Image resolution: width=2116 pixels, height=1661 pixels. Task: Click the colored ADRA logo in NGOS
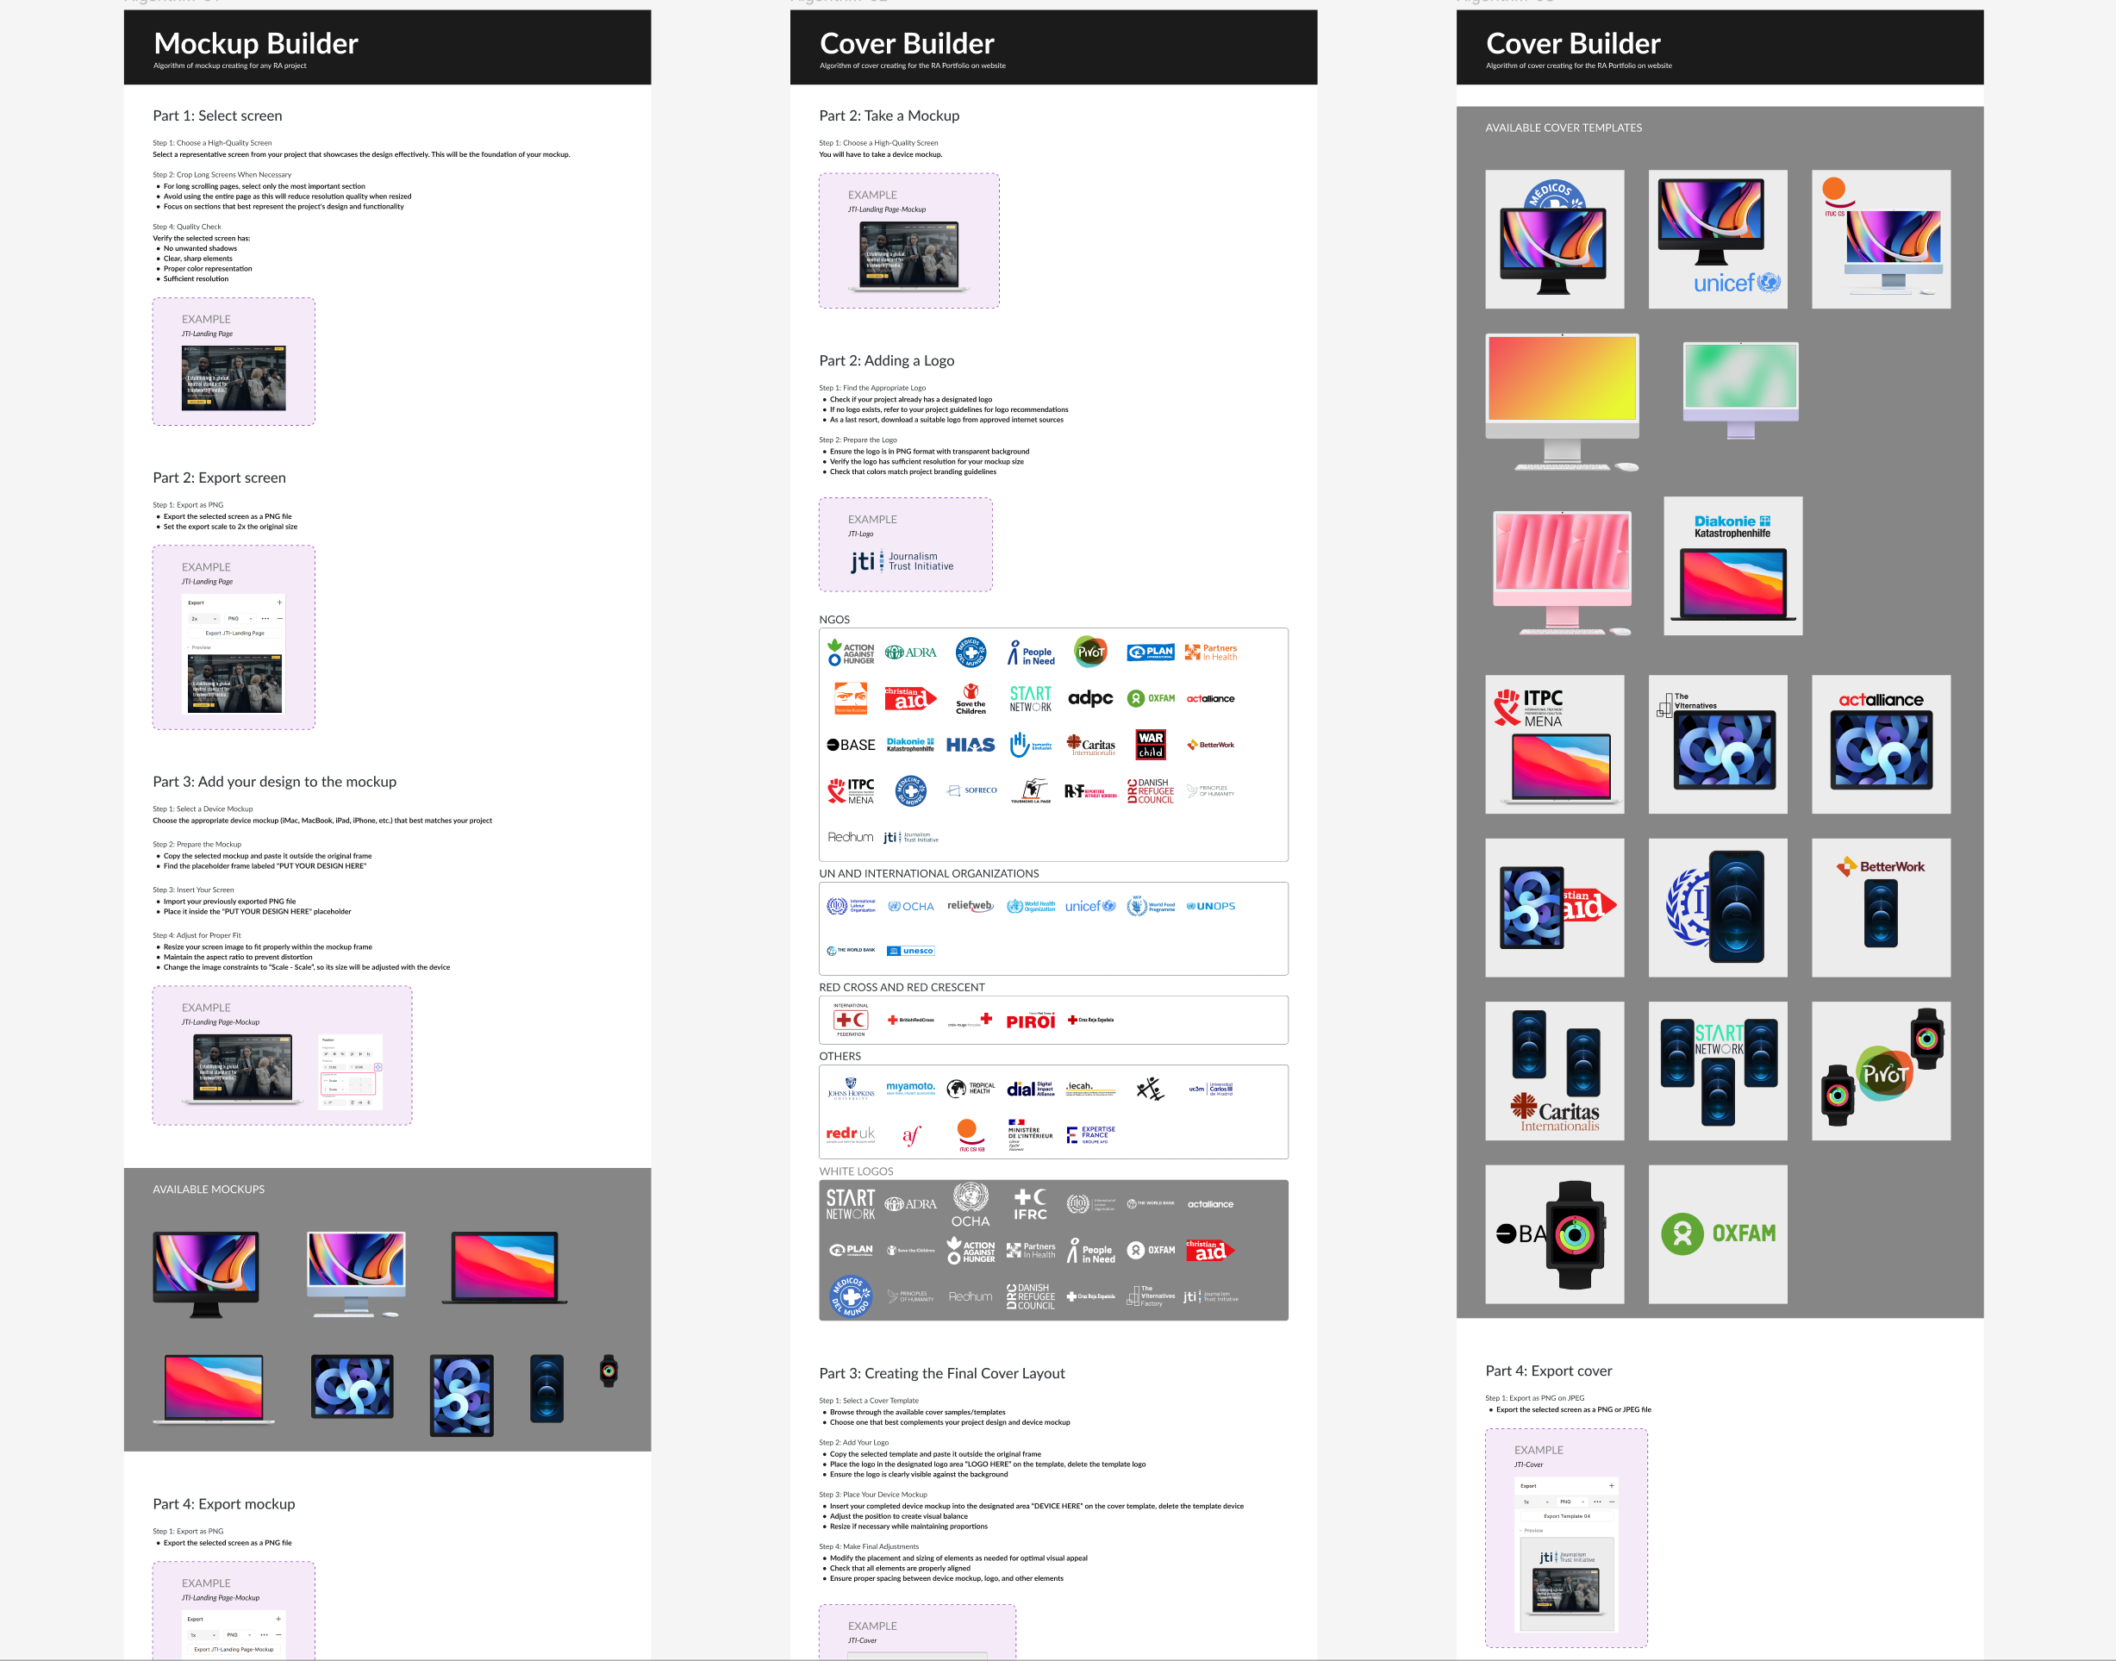910,653
